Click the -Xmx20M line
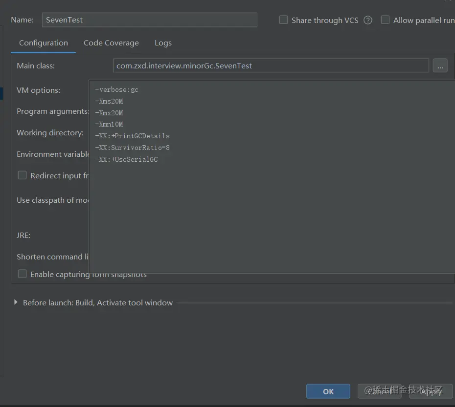Screen dimensions: 455x407 [x=109, y=113]
